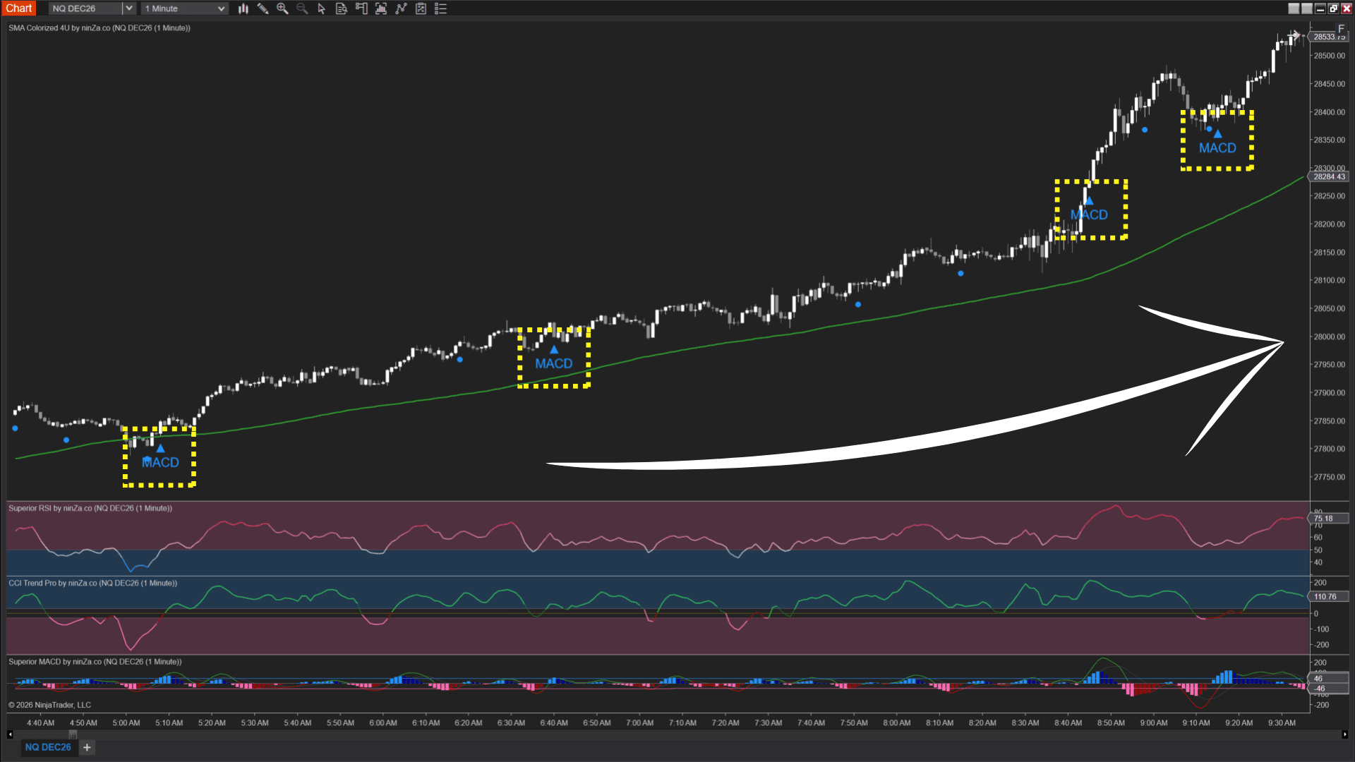This screenshot has height=762, width=1355.
Task: Open the Indicators icon
Action: click(x=401, y=8)
